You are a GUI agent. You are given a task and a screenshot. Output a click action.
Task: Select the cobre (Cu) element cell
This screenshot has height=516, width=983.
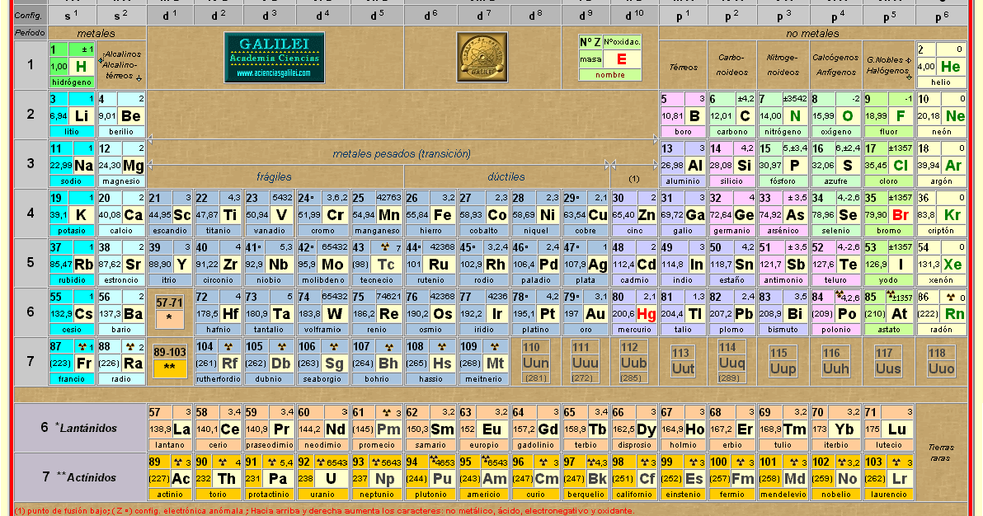coord(585,213)
